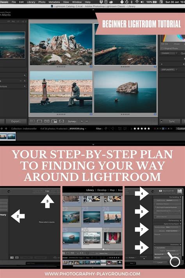
Task: Click Survey previous-photo left arrow
Action: 82,121
